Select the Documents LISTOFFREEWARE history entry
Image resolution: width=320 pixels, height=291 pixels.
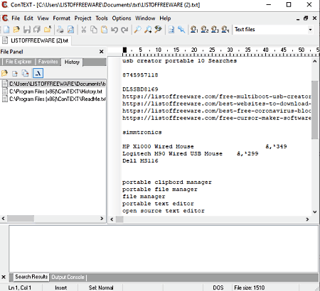click(x=53, y=84)
